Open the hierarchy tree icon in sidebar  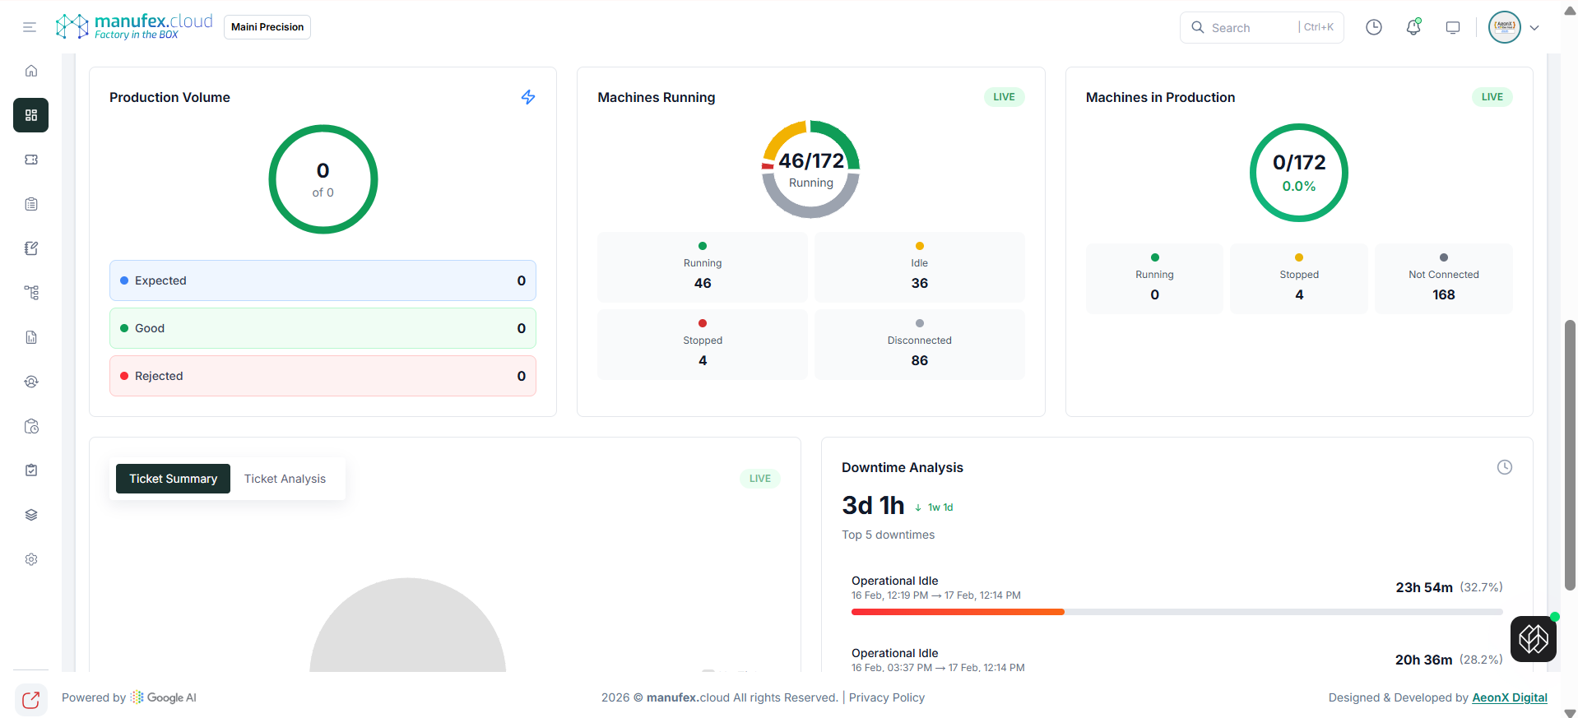31,293
